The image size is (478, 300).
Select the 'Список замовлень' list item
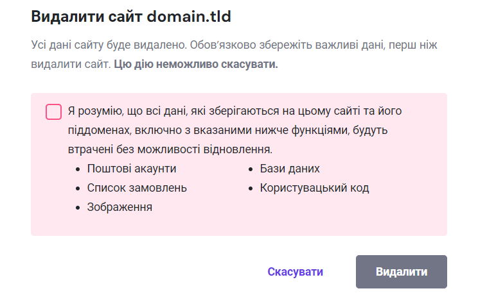tap(137, 188)
